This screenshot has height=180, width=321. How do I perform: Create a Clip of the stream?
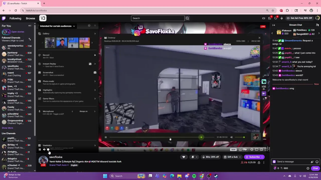243,149
